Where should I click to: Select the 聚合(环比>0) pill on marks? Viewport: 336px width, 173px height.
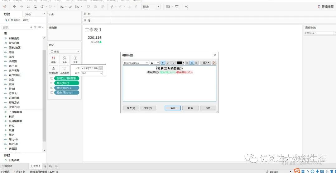pos(67,88)
